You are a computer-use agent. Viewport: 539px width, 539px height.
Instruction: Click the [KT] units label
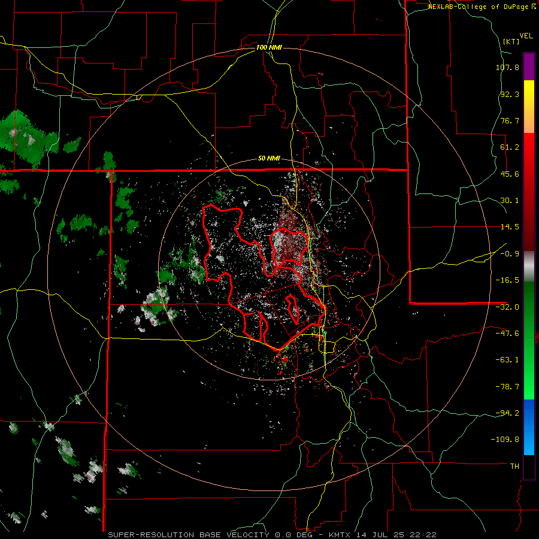(x=511, y=41)
